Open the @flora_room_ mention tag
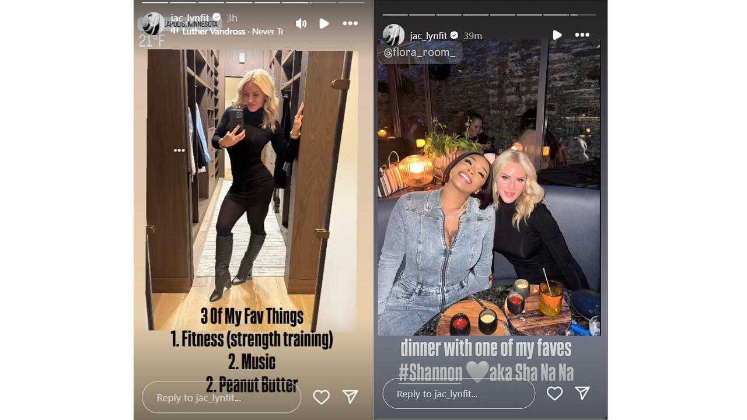Viewport: 747px width, 420px height. (x=420, y=52)
